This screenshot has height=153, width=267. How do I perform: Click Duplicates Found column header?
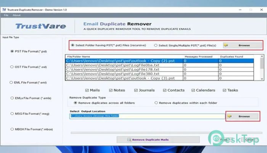[x=236, y=57]
